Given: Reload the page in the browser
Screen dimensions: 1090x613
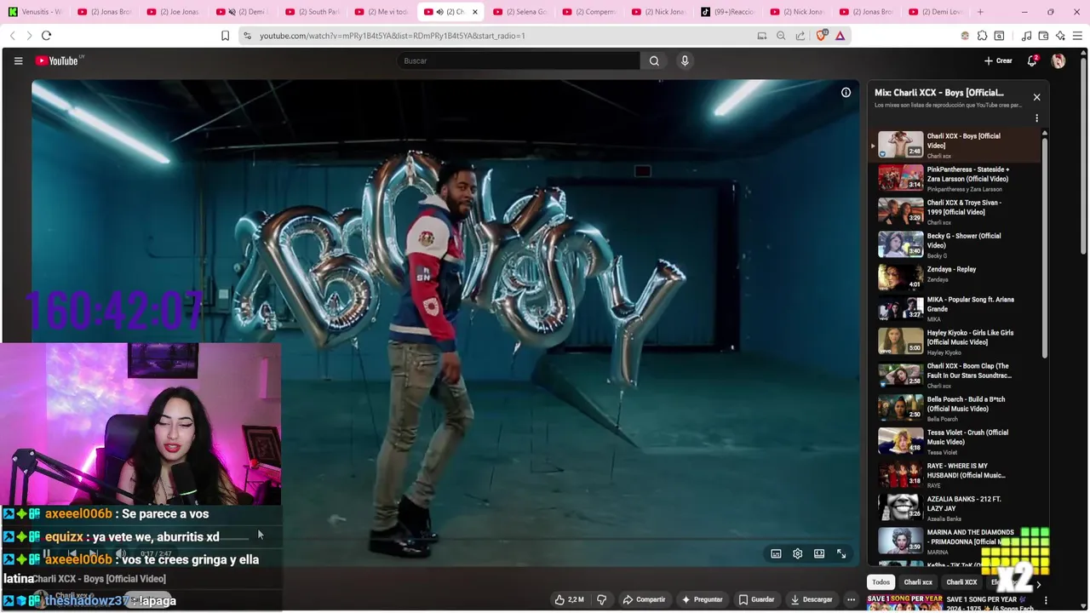Looking at the screenshot, I should pos(46,36).
